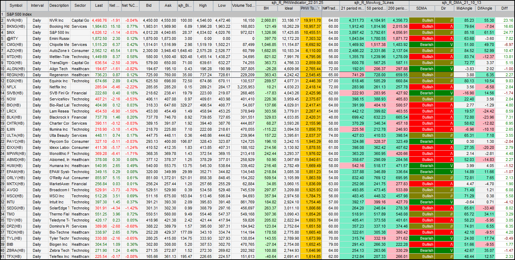Click the Volume Tod... column header
This screenshot has width=515, height=260.
click(x=243, y=6)
